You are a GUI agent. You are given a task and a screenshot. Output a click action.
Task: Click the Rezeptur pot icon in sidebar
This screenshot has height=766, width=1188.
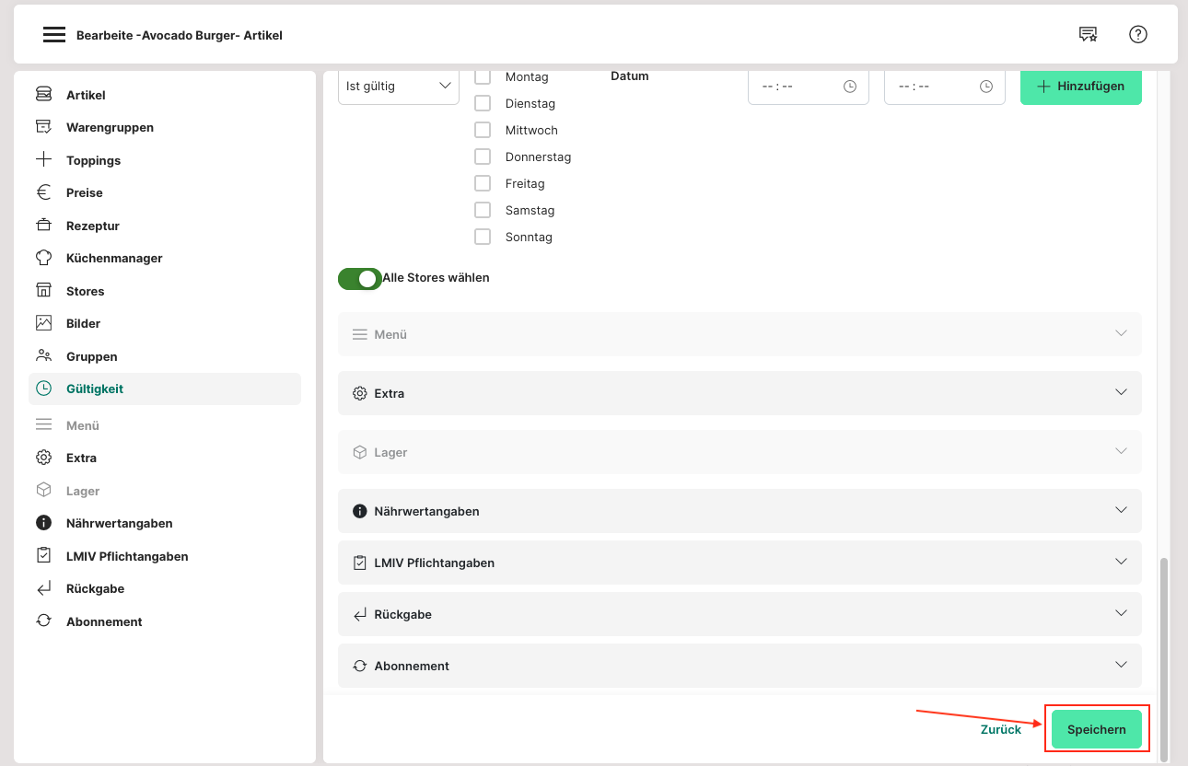point(43,226)
